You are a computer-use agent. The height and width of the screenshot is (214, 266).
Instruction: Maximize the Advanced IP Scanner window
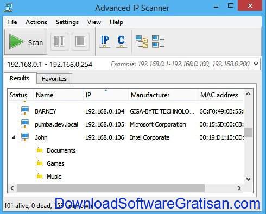click(231, 6)
